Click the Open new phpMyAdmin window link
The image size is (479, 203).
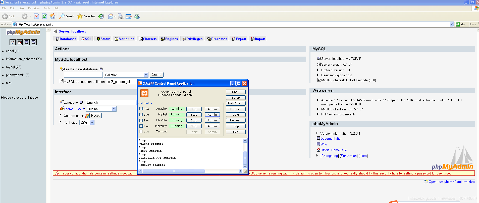[x=452, y=182]
